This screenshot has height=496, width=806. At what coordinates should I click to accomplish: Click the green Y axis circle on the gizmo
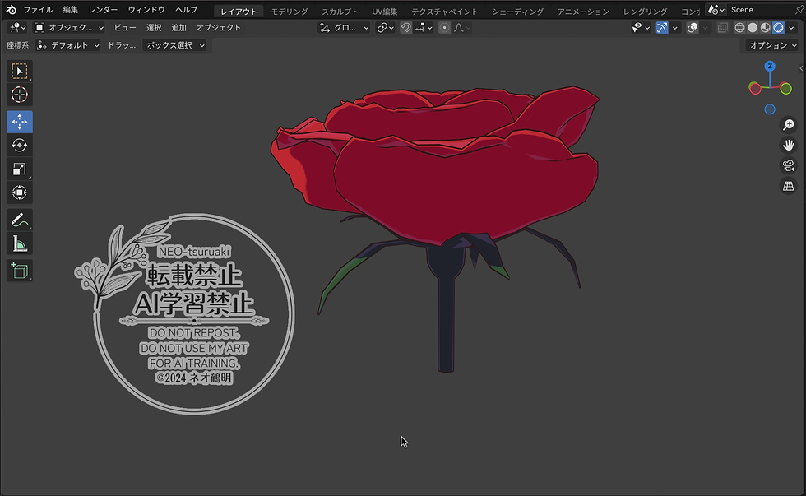pyautogui.click(x=785, y=89)
